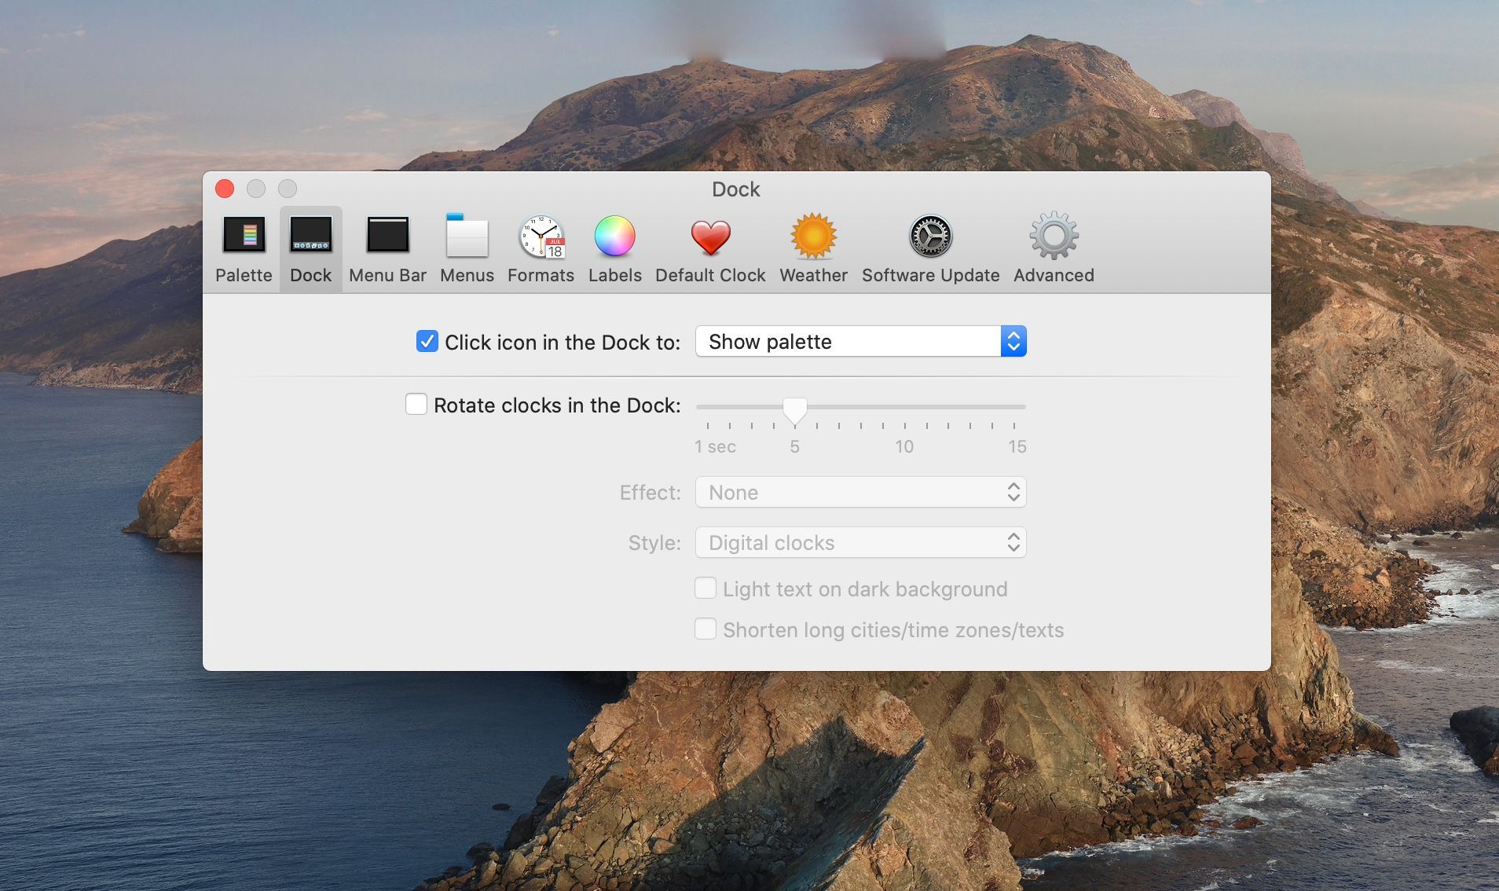Open the Menu Bar settings pane
1499x891 pixels.
387,247
